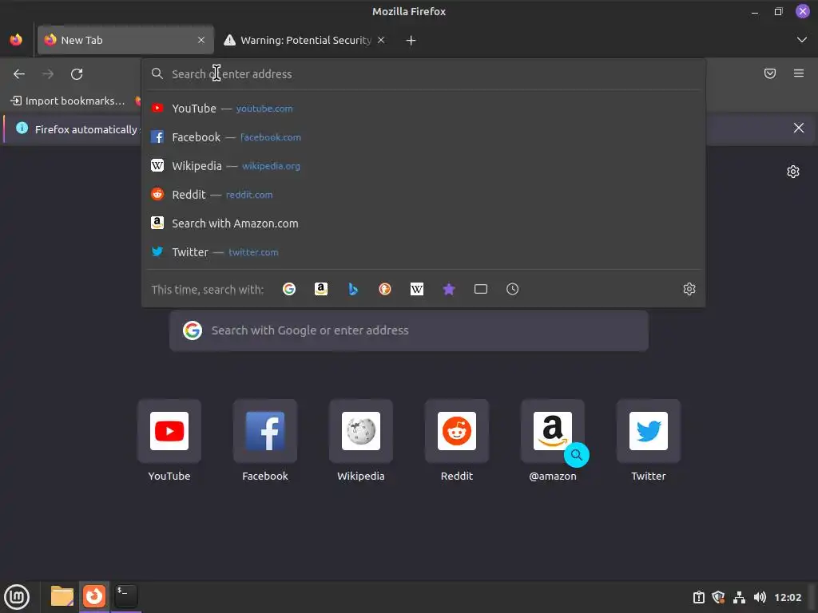Close the New Tab tab
The width and height of the screenshot is (818, 613).
(201, 40)
